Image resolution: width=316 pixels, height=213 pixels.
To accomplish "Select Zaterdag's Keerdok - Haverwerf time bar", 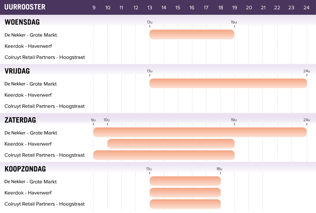I will (171, 144).
